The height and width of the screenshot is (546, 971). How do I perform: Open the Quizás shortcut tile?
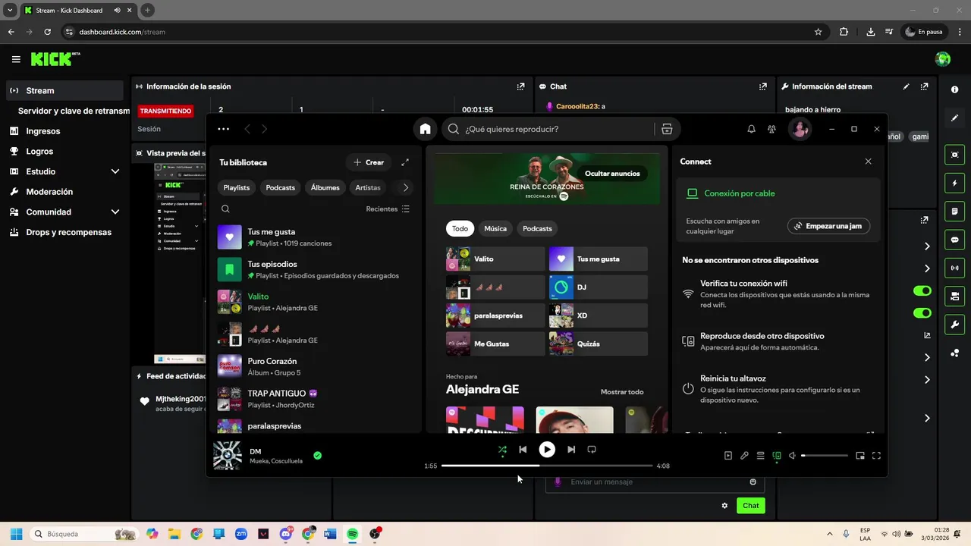599,344
